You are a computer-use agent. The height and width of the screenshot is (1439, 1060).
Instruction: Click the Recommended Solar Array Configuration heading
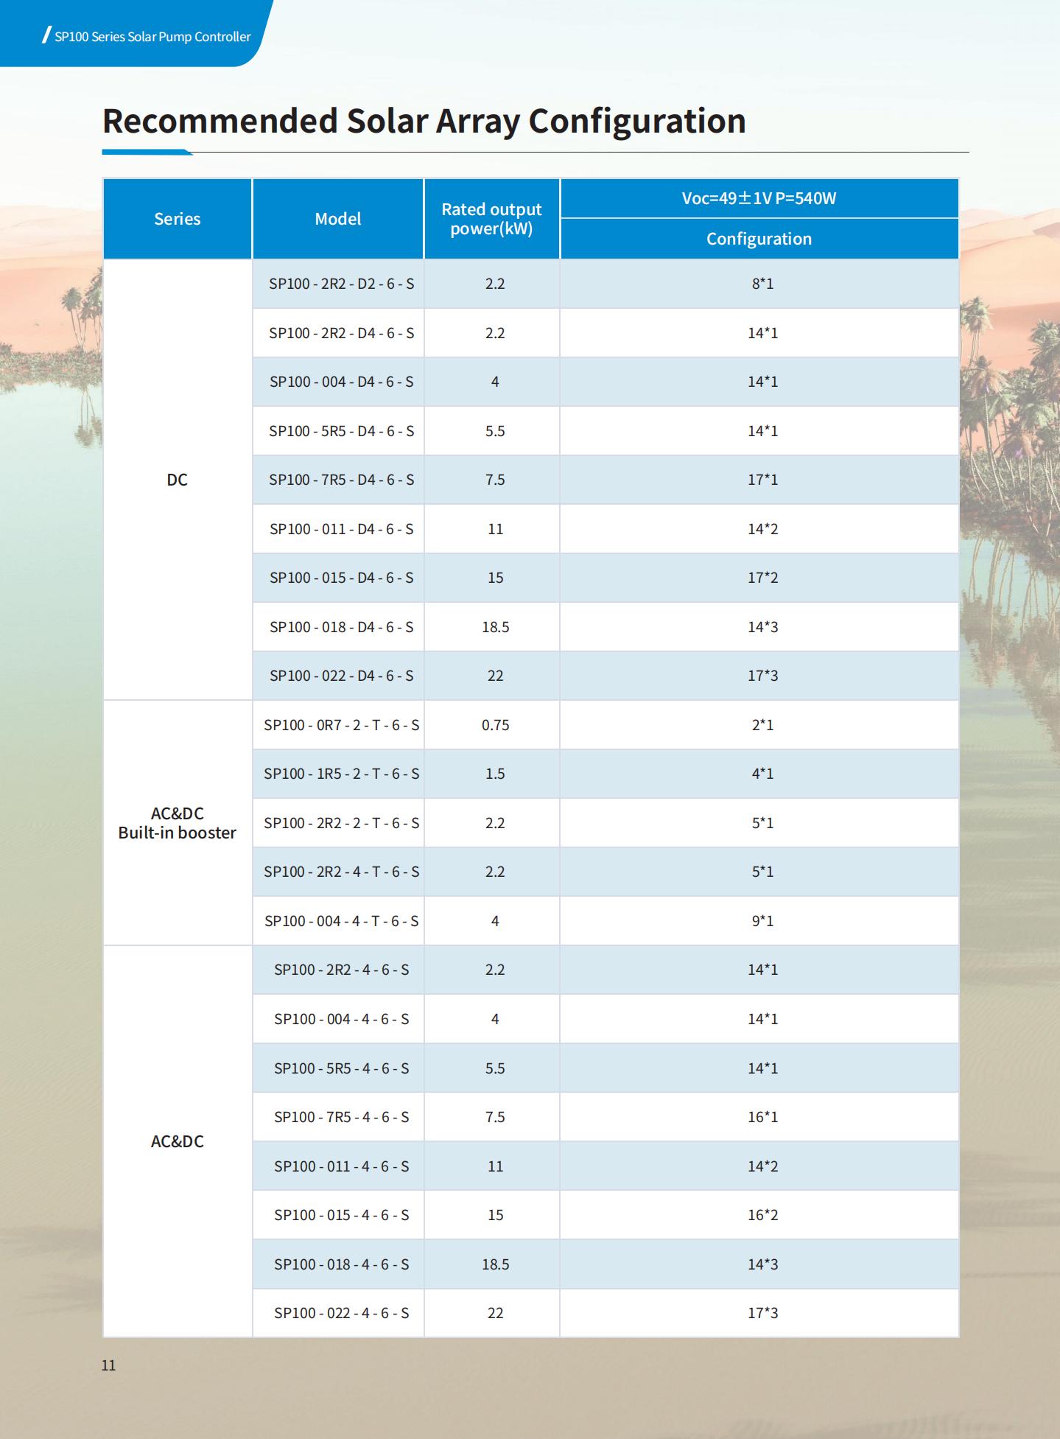coord(424,122)
